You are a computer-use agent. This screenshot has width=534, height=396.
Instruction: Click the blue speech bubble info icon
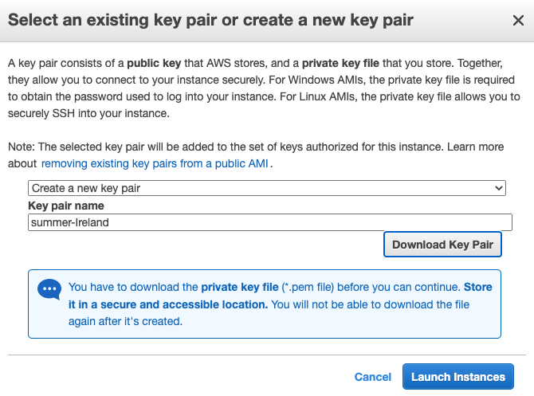[49, 289]
